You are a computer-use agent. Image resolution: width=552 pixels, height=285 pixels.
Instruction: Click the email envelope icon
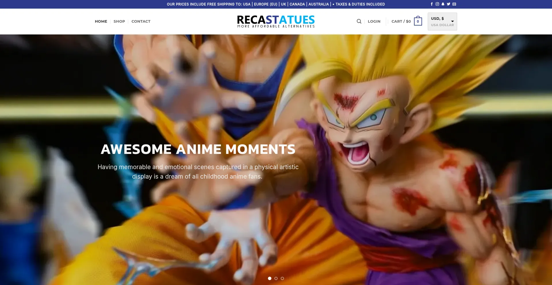(x=454, y=4)
